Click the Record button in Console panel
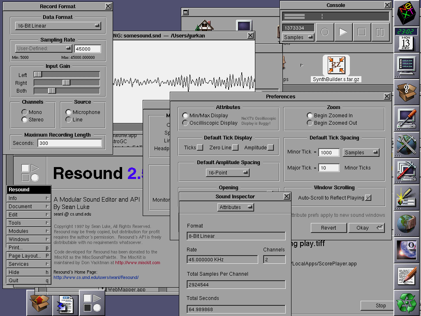The image size is (421, 316). click(x=325, y=32)
